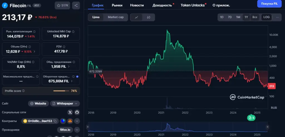Screen dimensions: 285x137
Task: Switch to the candlestick chart icon
Action: tap(149, 17)
